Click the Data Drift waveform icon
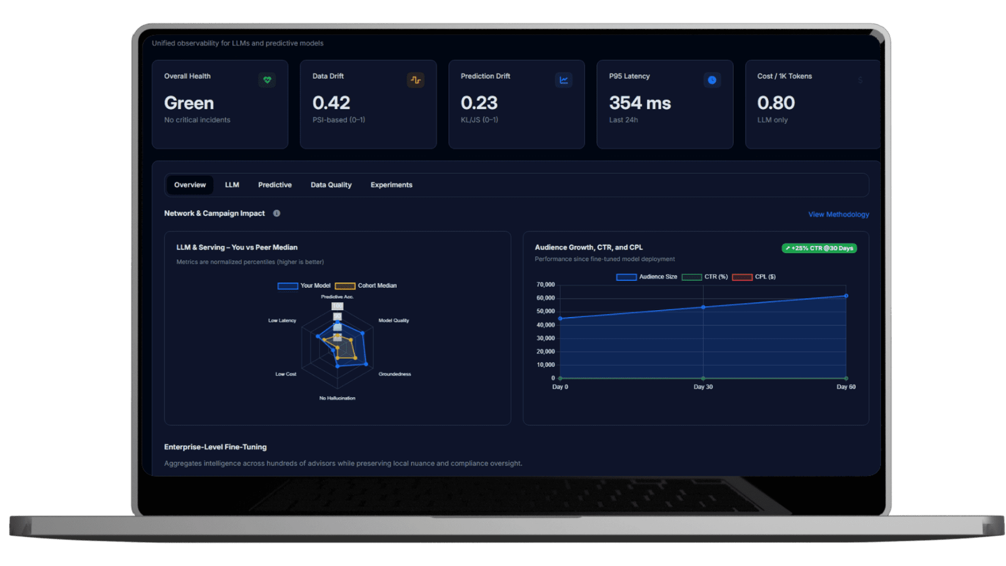Screen dimensions: 1006x566 tap(416, 80)
